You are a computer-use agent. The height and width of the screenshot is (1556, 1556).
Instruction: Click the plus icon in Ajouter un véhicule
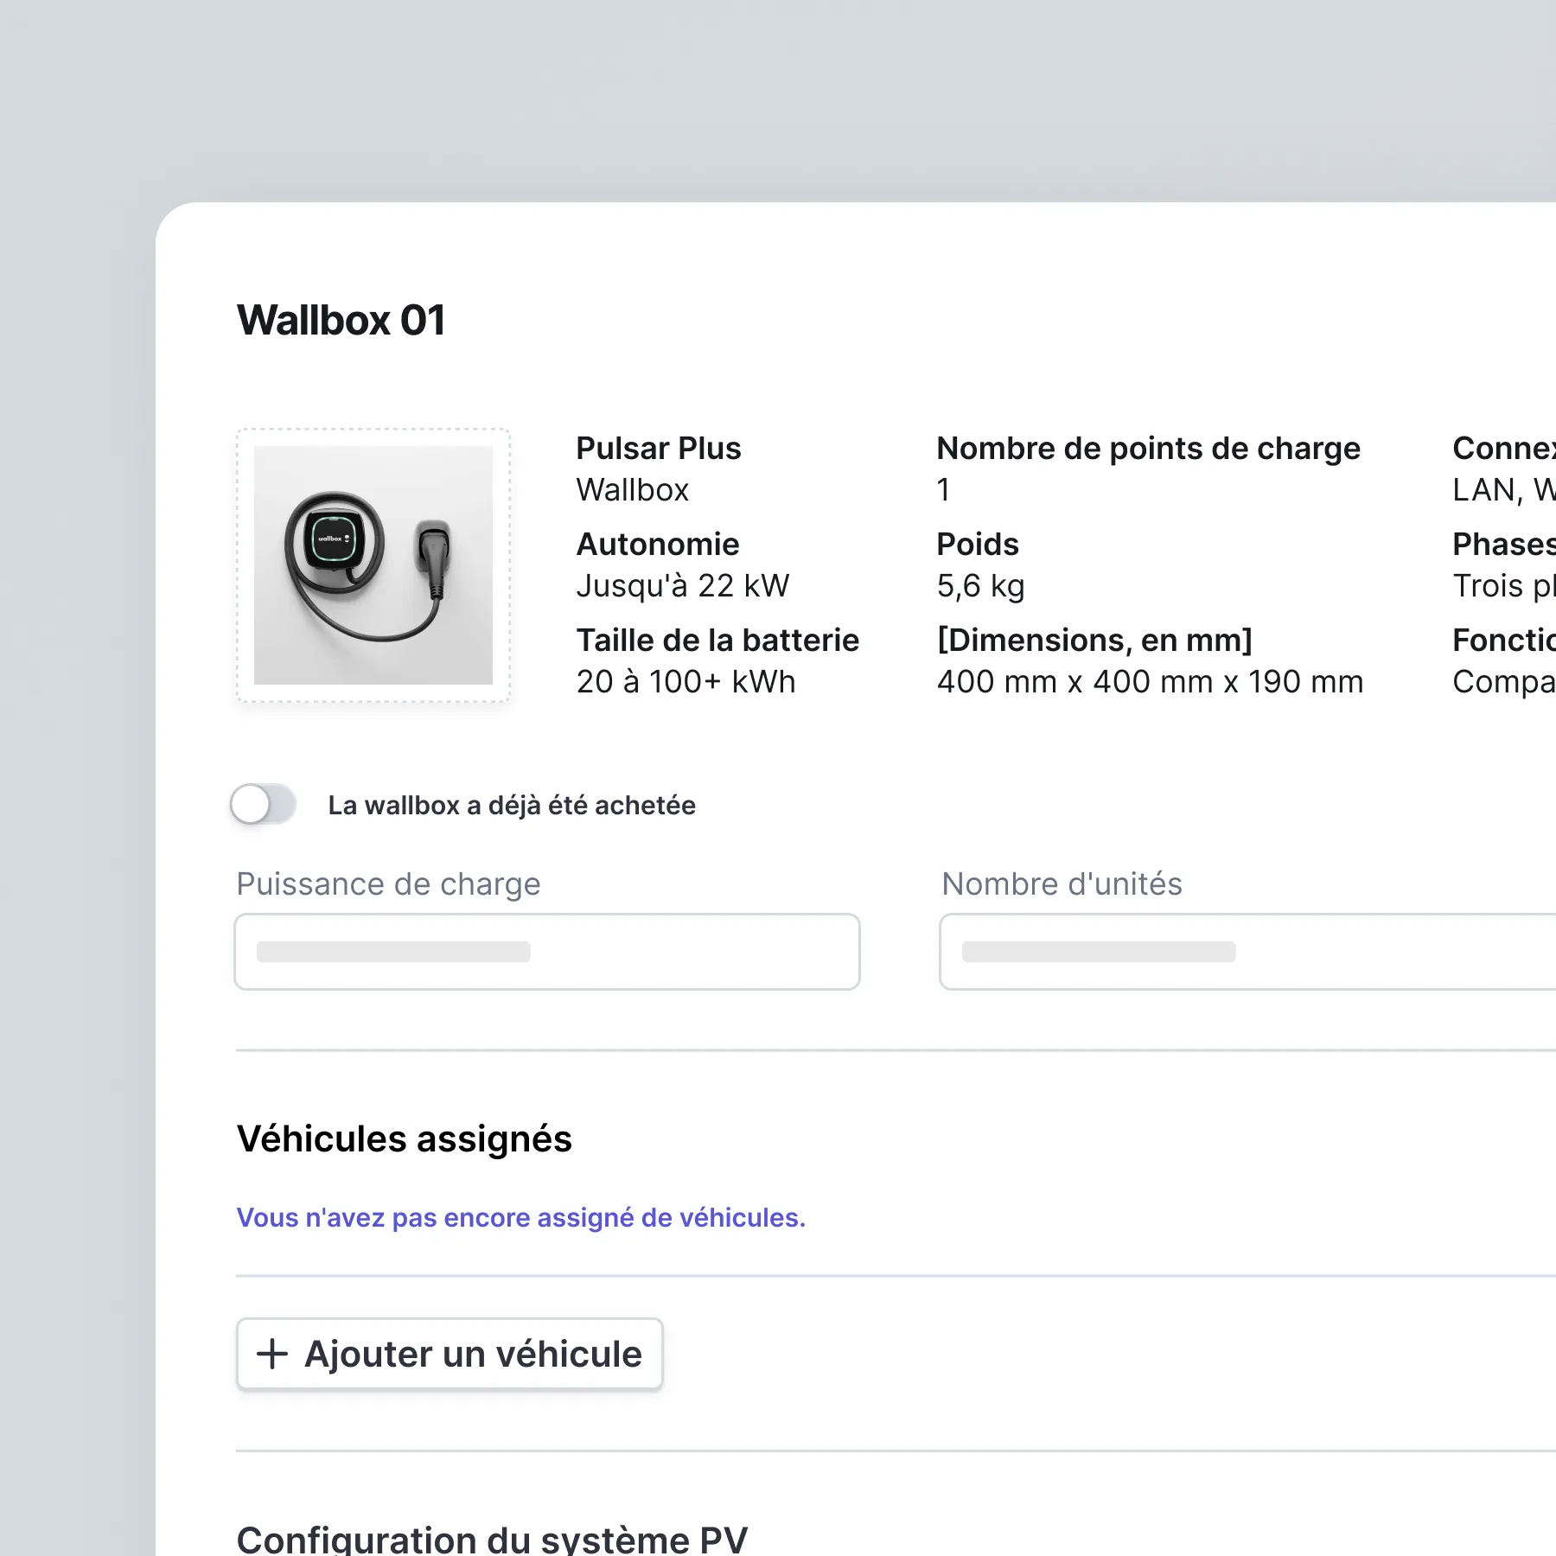pos(272,1354)
